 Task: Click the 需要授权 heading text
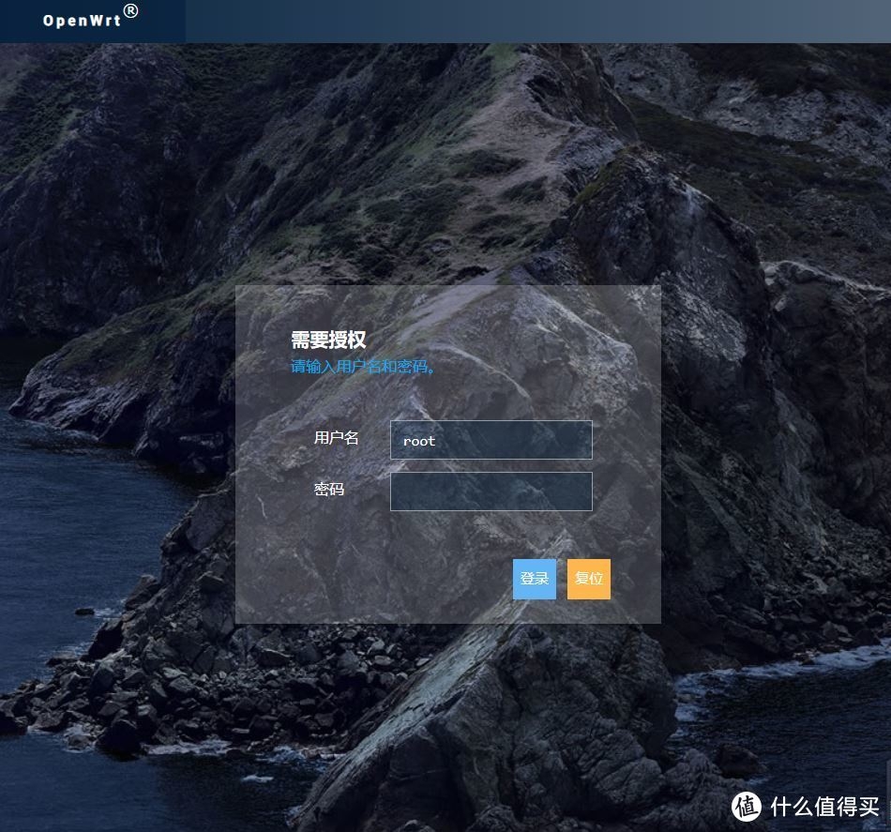[328, 340]
